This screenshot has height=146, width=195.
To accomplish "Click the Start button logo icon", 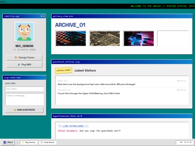I will click(x=5, y=142).
